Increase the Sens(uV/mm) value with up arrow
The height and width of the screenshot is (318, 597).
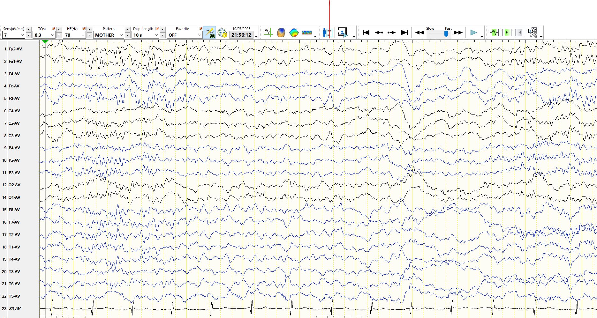tap(28, 29)
